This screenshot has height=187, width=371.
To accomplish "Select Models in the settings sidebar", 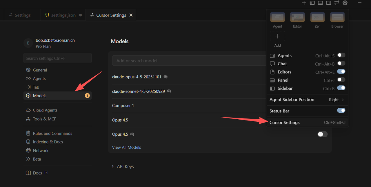I will coord(57,96).
